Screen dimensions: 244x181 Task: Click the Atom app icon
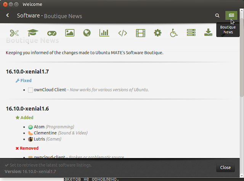click(30, 127)
